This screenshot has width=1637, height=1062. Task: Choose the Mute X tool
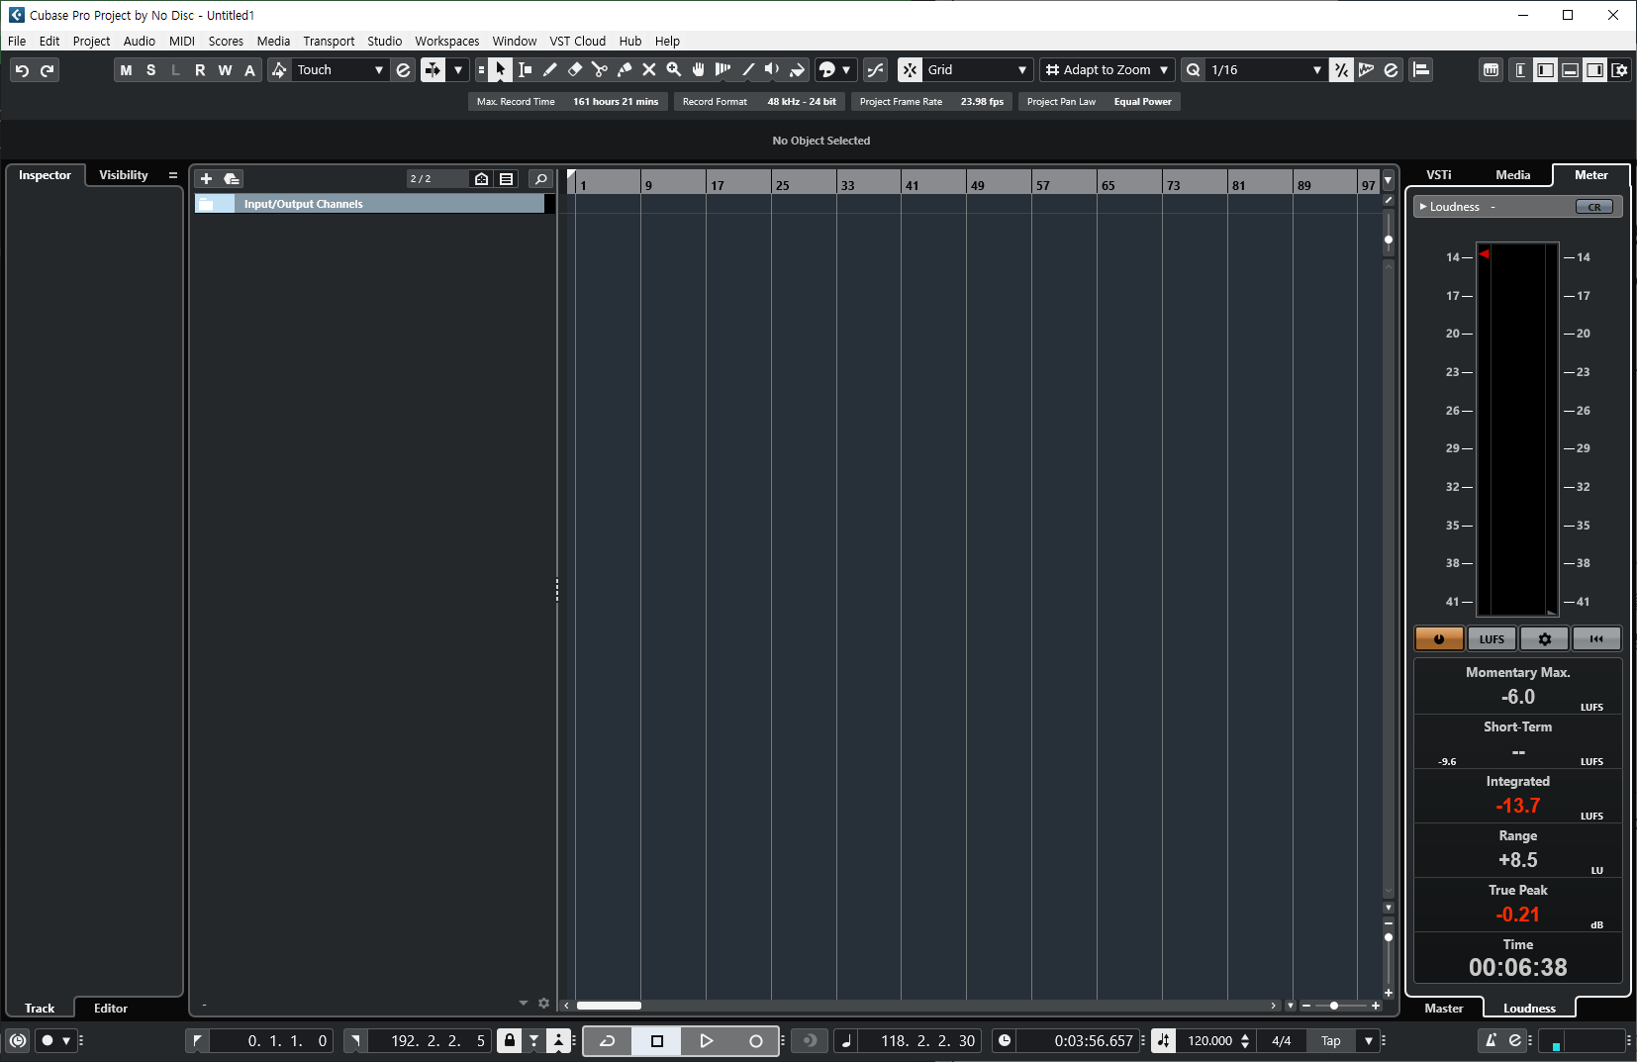[x=649, y=69]
